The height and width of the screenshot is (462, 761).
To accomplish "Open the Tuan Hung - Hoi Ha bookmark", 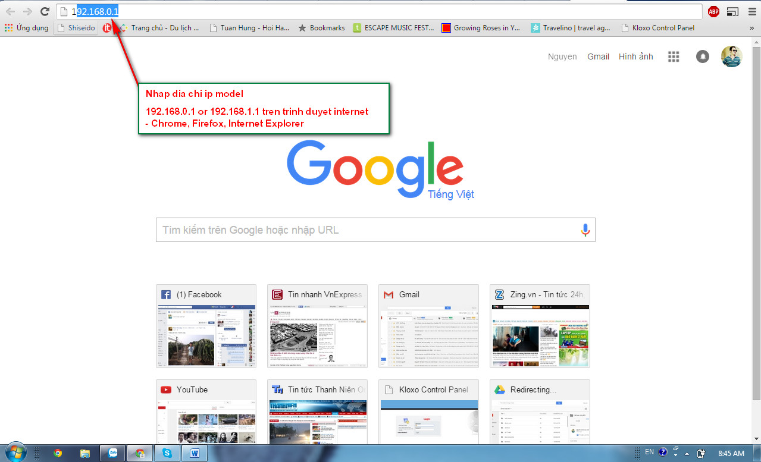I will [x=249, y=28].
